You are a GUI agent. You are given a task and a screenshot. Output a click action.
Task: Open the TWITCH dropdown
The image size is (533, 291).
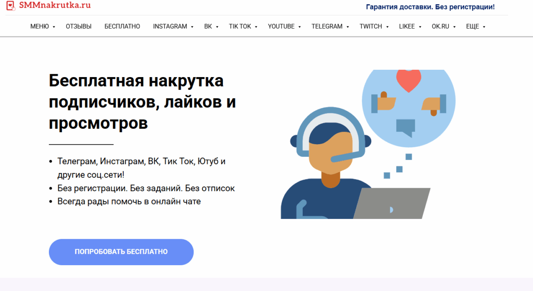[374, 26]
